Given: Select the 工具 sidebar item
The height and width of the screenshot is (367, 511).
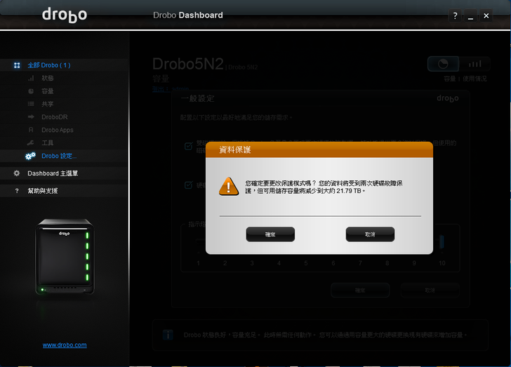Looking at the screenshot, I should [48, 142].
